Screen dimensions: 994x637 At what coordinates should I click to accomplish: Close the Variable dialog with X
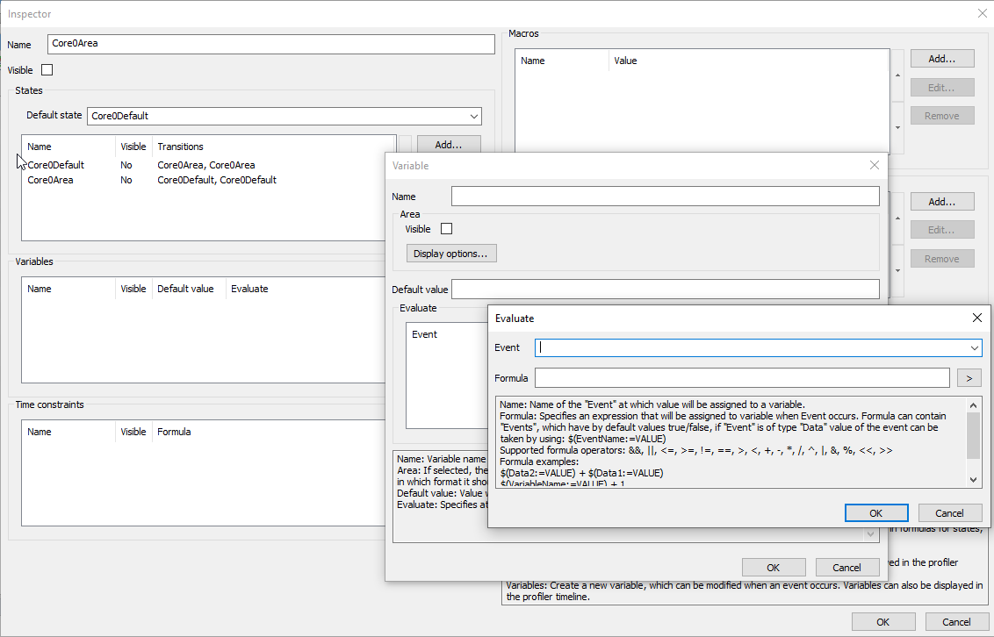tap(874, 165)
